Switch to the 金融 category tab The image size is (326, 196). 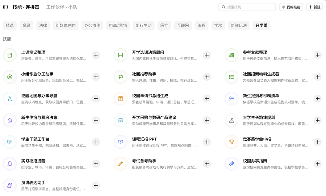[26, 26]
